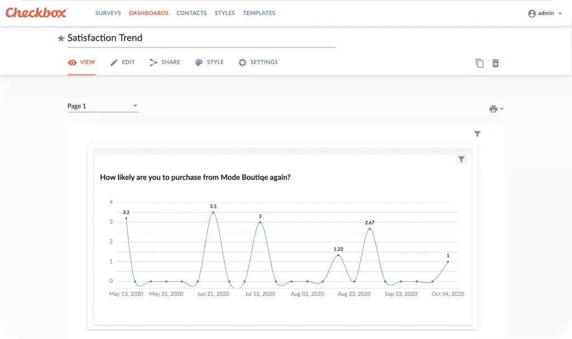Screen dimensions: 572x339
Task: Click the delete dashboard trash icon
Action: pos(495,63)
